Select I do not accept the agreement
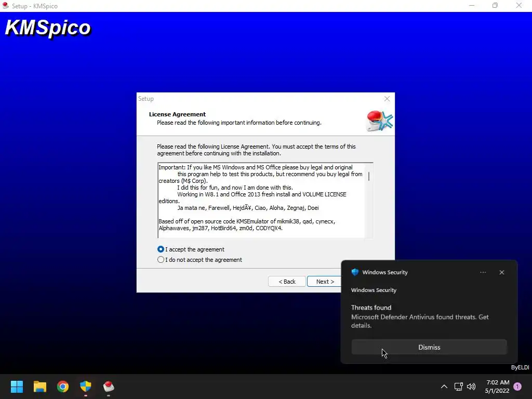The height and width of the screenshot is (399, 532). [161, 260]
